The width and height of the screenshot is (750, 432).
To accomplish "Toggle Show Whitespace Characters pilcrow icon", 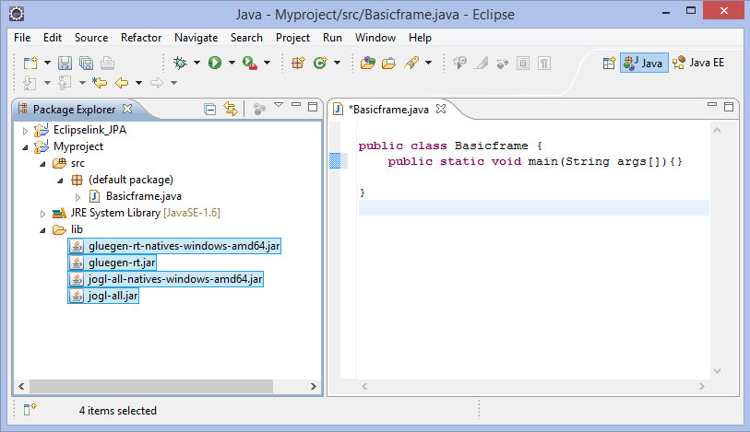I will (x=544, y=63).
